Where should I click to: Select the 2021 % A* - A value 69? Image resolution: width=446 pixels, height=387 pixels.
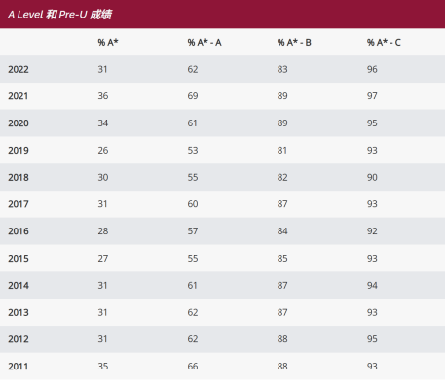(193, 96)
